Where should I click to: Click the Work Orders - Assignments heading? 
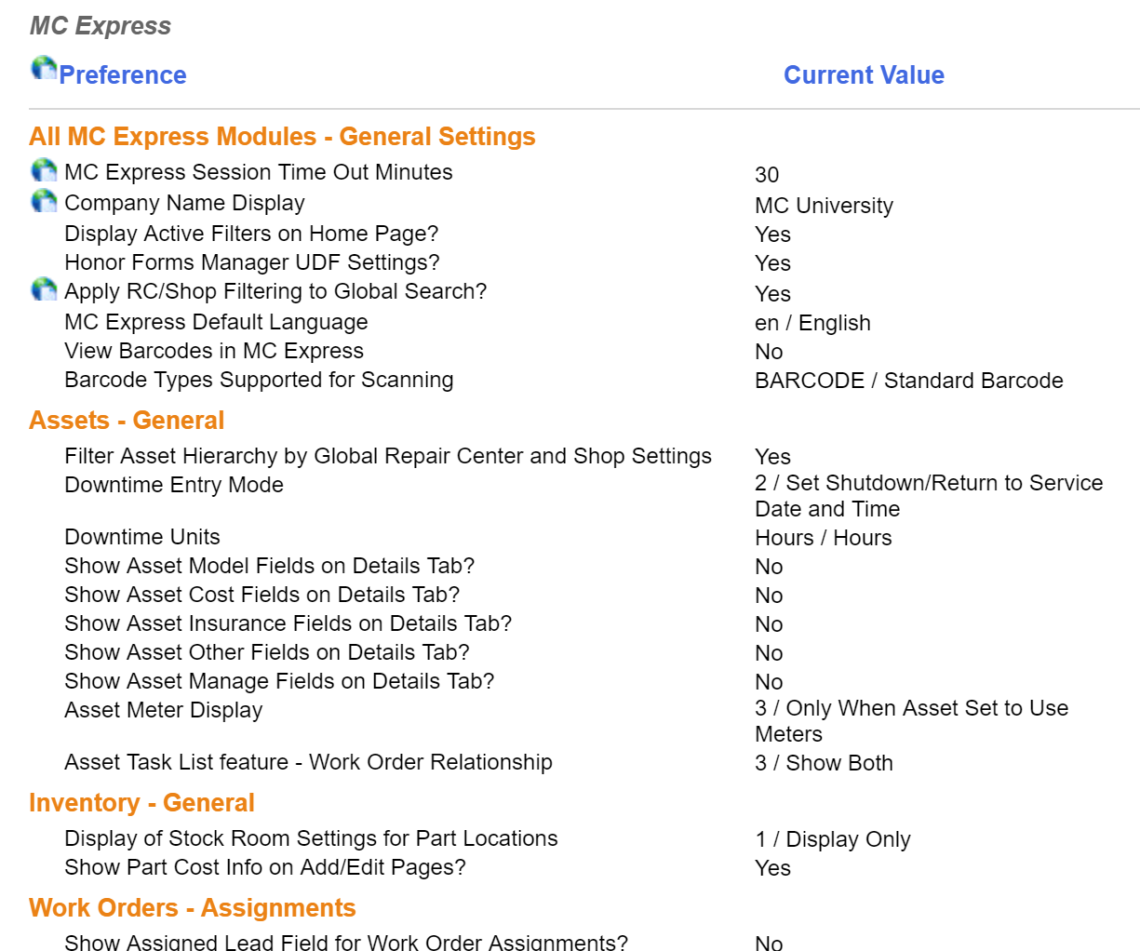click(193, 908)
